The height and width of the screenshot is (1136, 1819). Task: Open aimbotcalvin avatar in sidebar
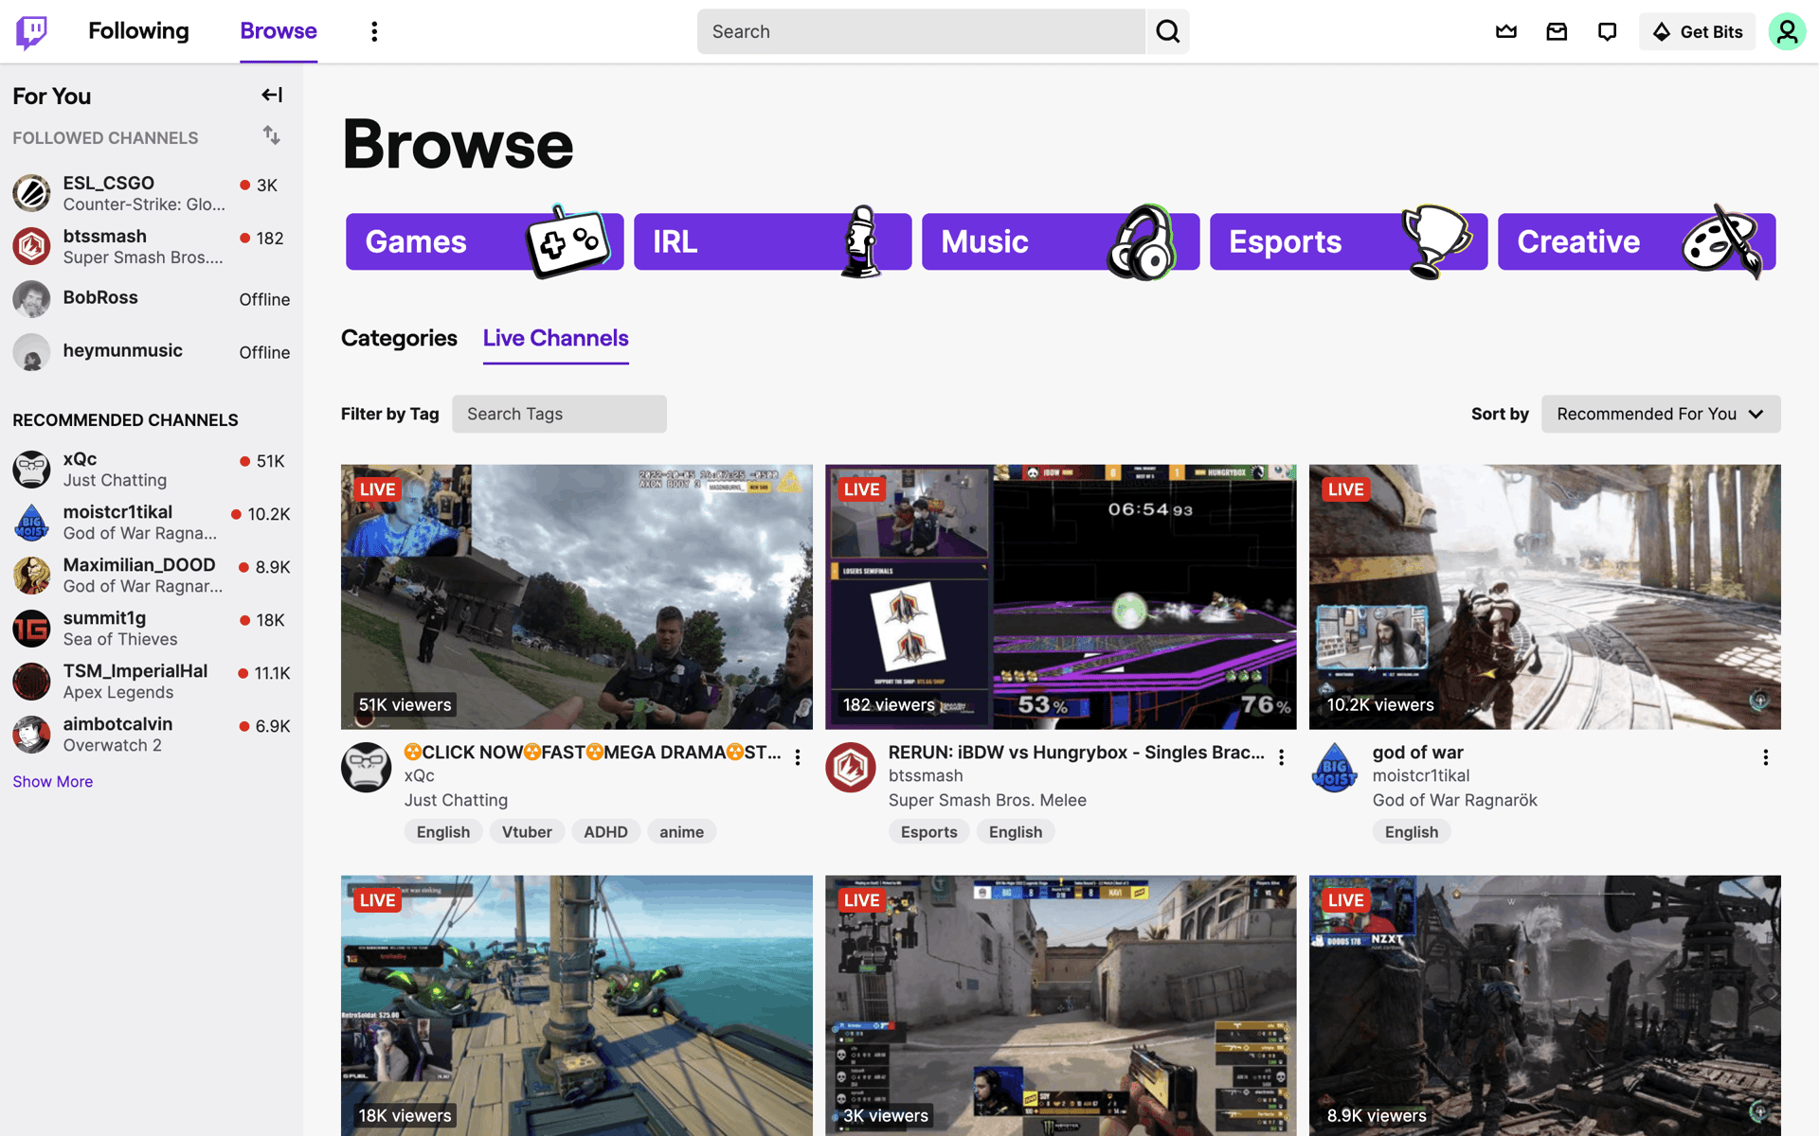[31, 734]
